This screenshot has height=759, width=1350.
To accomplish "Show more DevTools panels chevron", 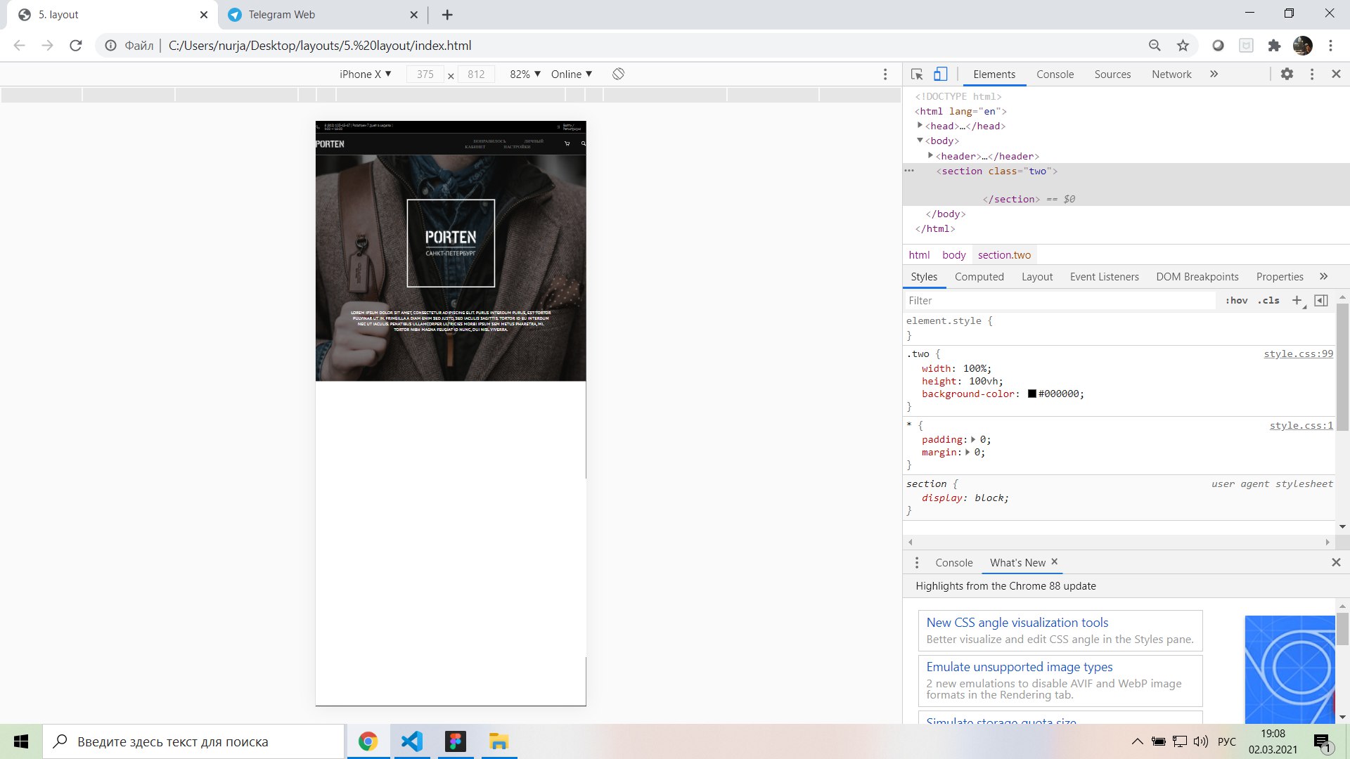I will (x=1214, y=74).
